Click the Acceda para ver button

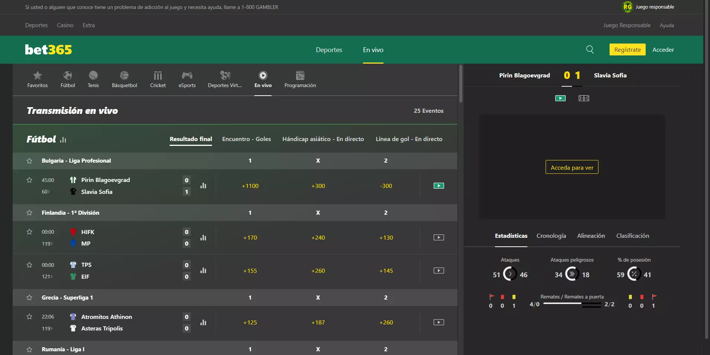[x=572, y=167]
